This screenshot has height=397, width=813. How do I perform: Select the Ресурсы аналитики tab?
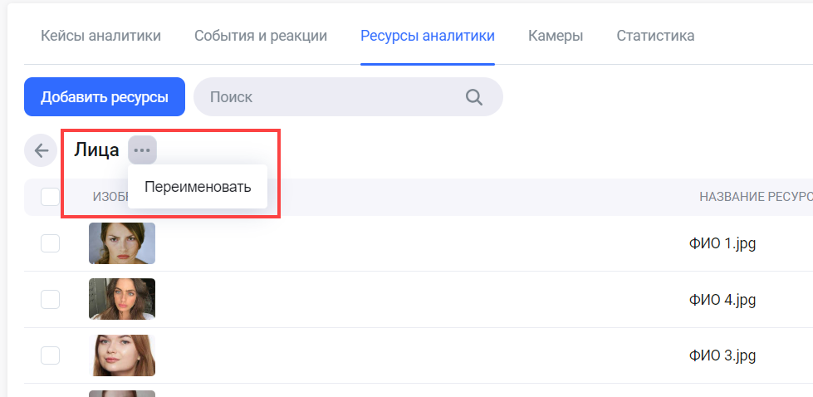click(x=428, y=36)
